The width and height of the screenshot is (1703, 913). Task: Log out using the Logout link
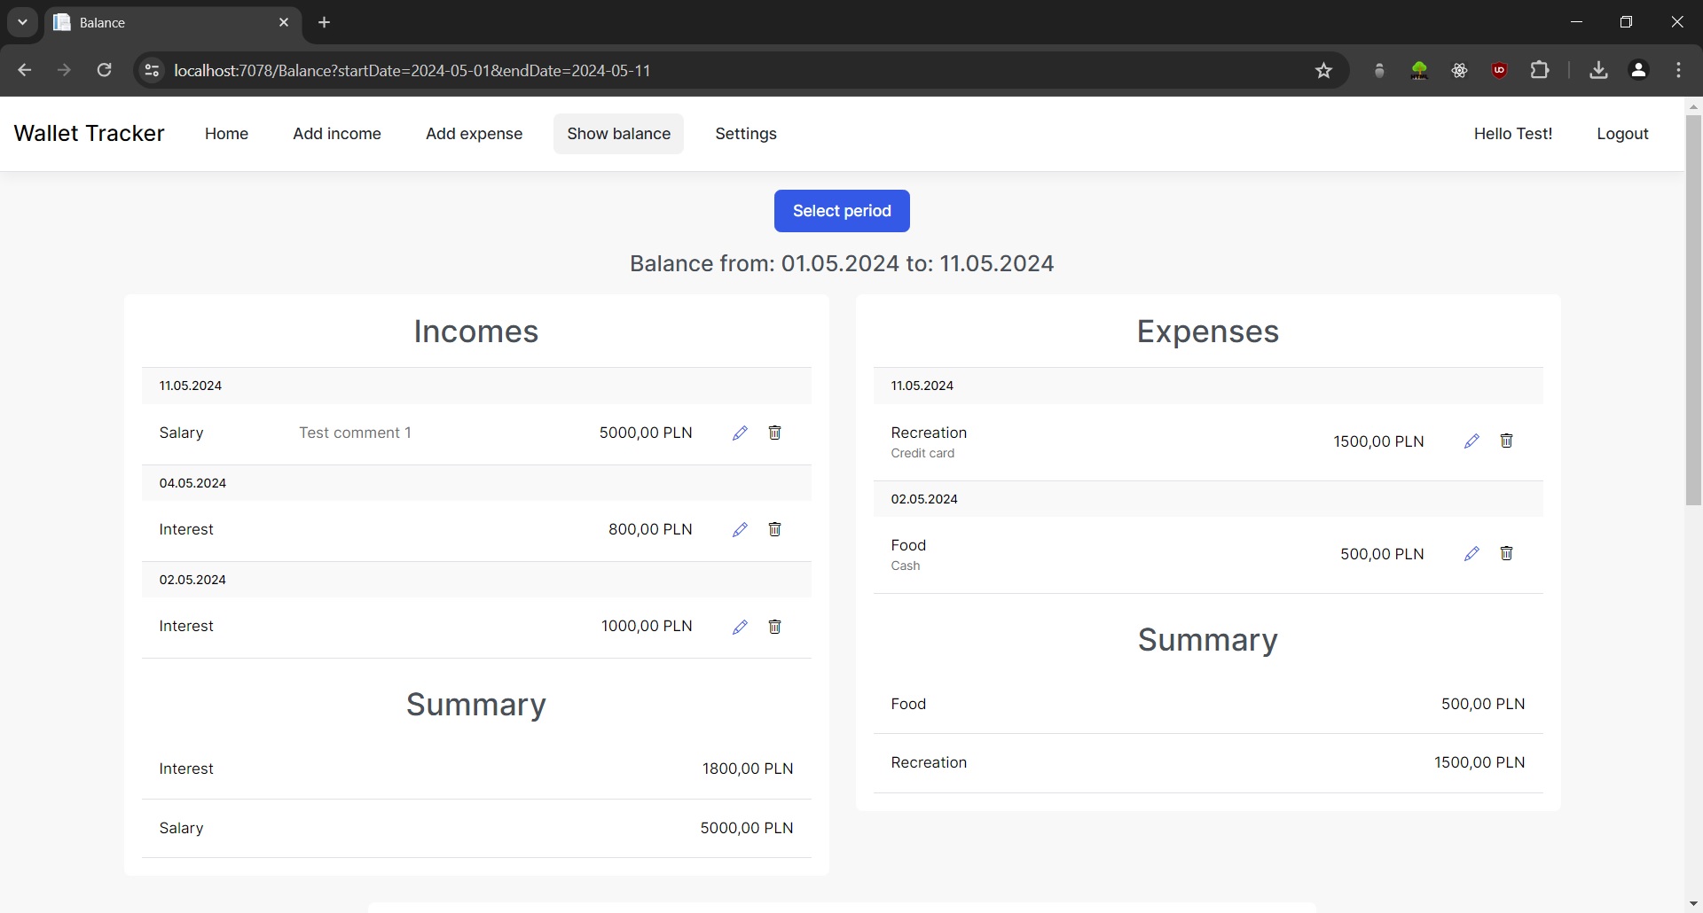(x=1621, y=134)
